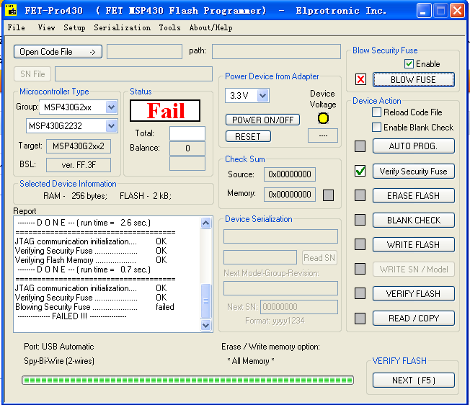Click the Memory checksum 0x00000000 field
The width and height of the screenshot is (470, 405).
(290, 195)
